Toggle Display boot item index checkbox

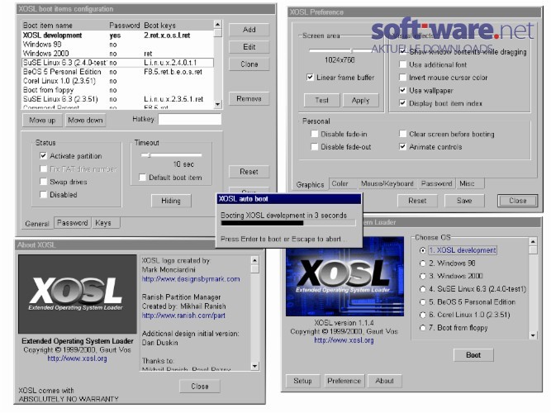click(x=402, y=103)
